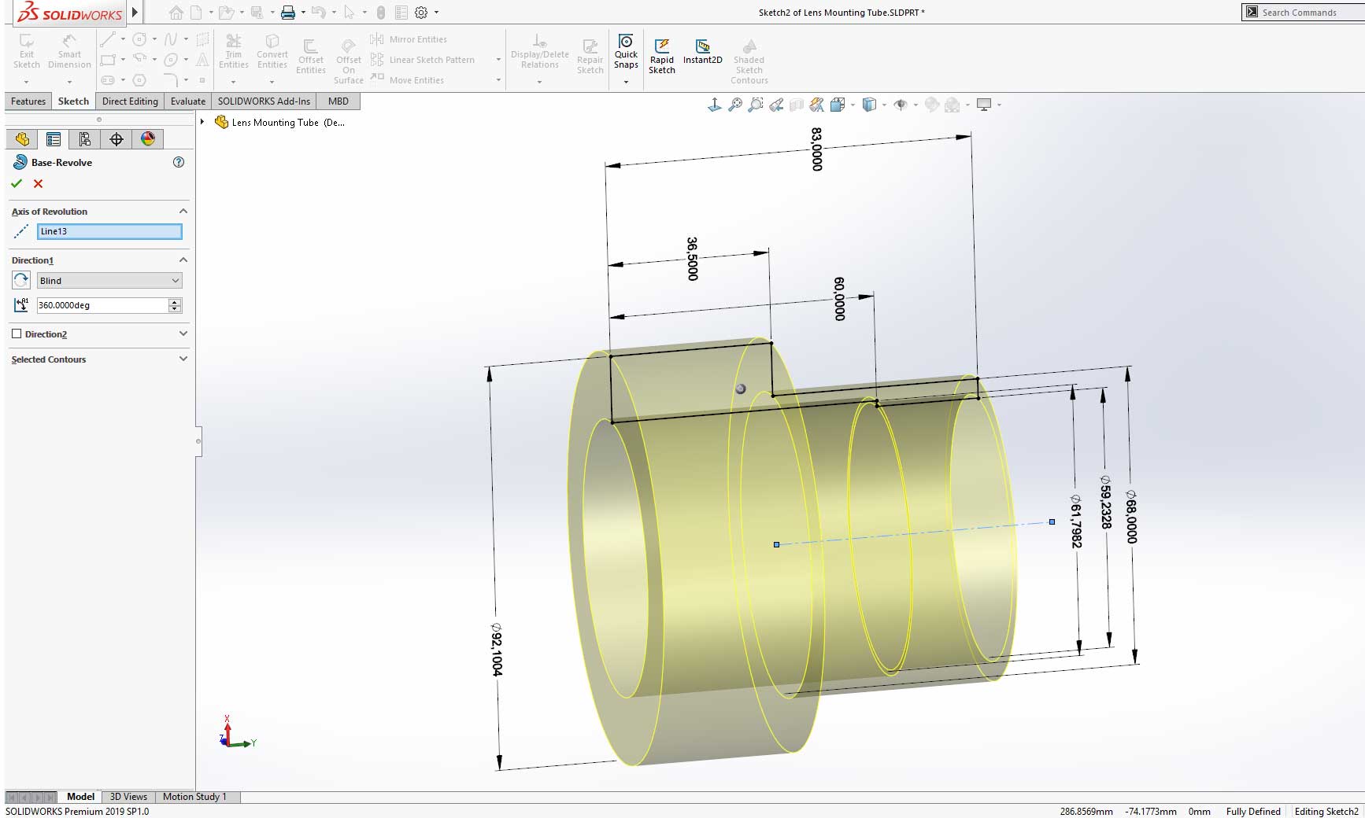Cancel Base-Revolve with the red X

[x=37, y=183]
